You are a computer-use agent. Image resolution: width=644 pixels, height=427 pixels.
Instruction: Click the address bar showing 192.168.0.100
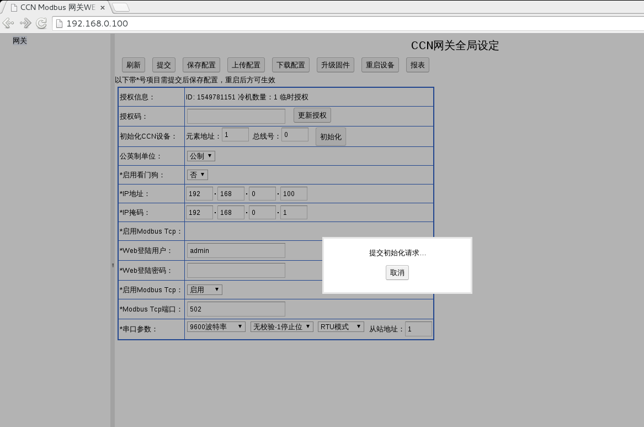click(x=348, y=23)
